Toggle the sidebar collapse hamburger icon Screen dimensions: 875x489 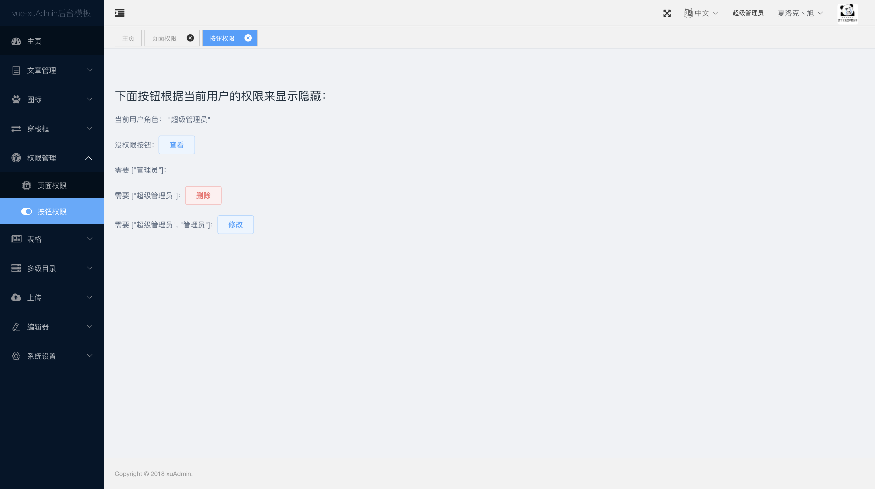coord(119,13)
